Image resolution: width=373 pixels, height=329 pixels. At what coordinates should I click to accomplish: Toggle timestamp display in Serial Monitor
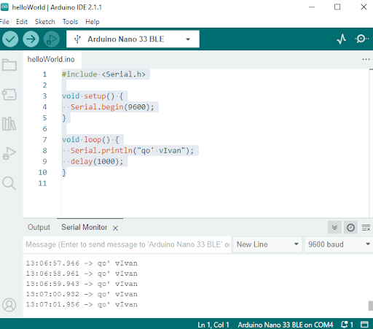click(x=350, y=228)
